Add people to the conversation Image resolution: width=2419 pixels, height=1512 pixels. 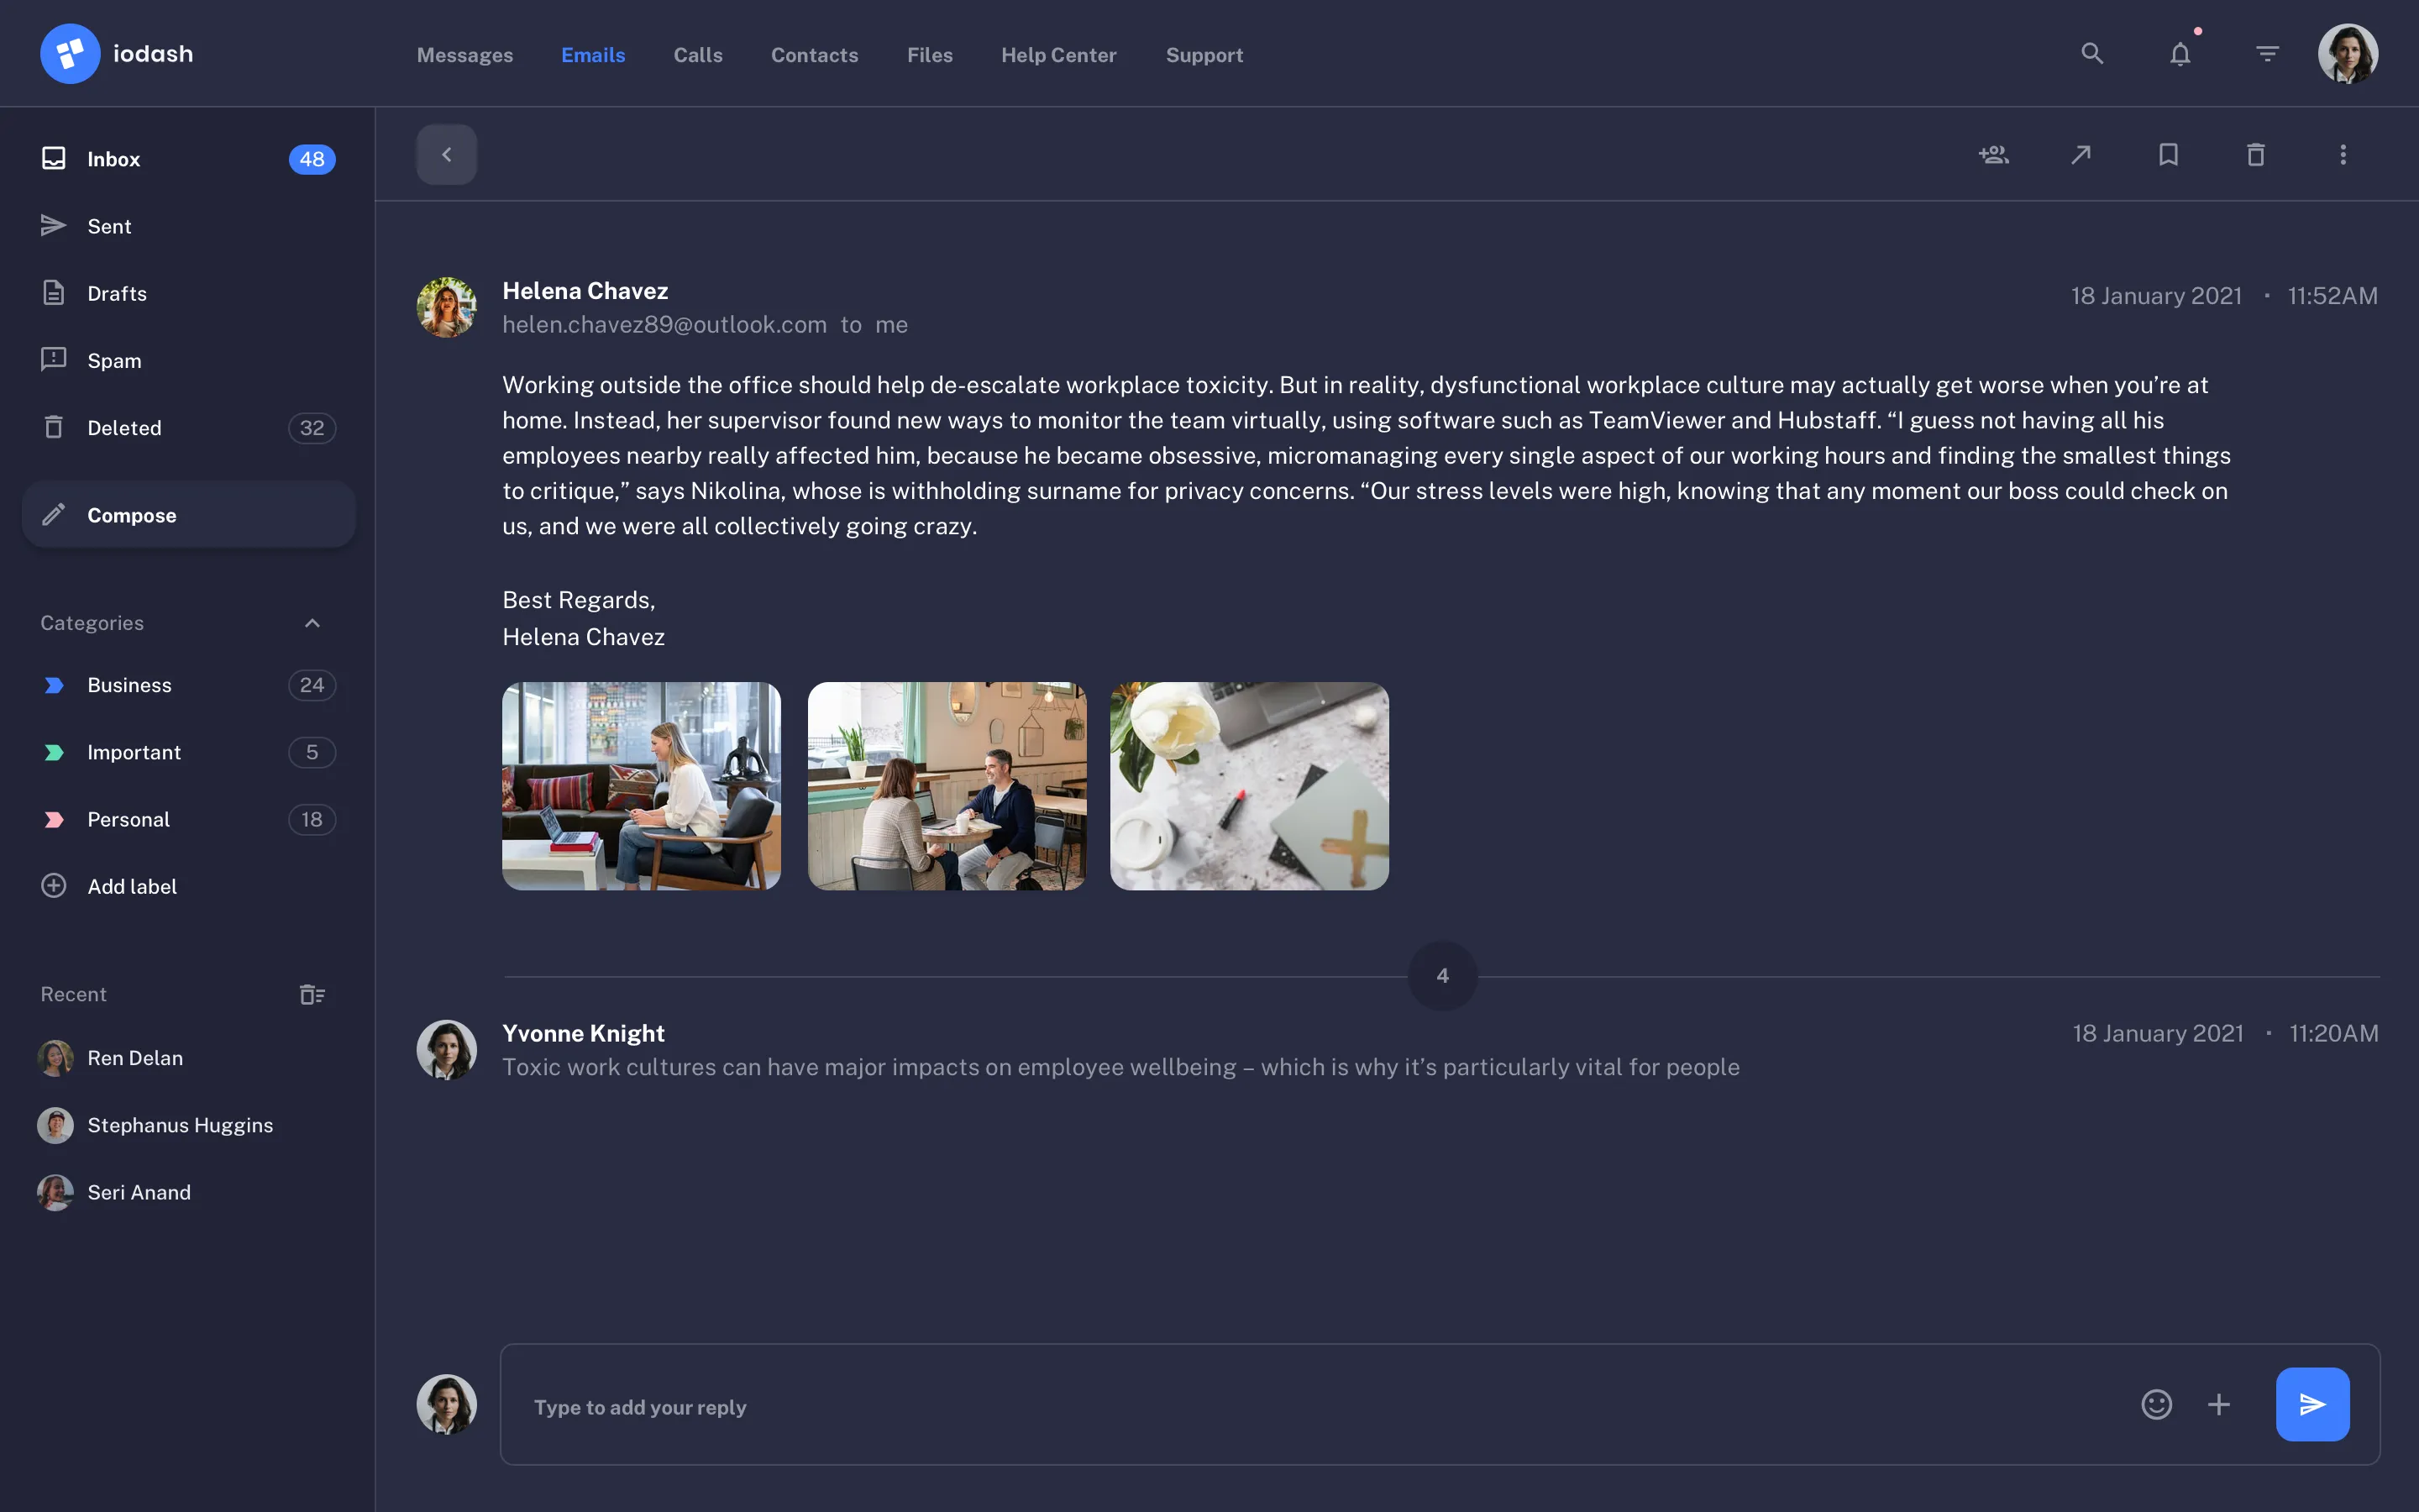(x=1993, y=154)
